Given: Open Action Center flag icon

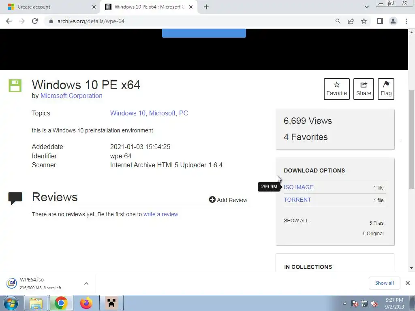Looking at the screenshot, I should click(355, 303).
